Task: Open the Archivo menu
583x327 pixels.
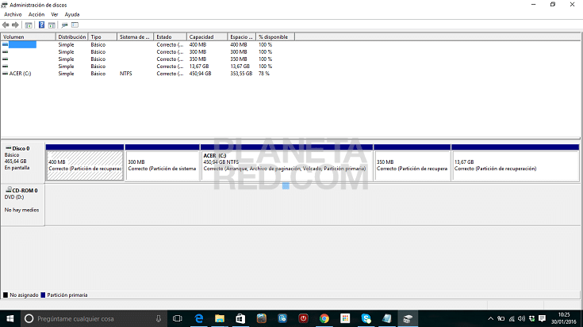Action: [x=13, y=14]
